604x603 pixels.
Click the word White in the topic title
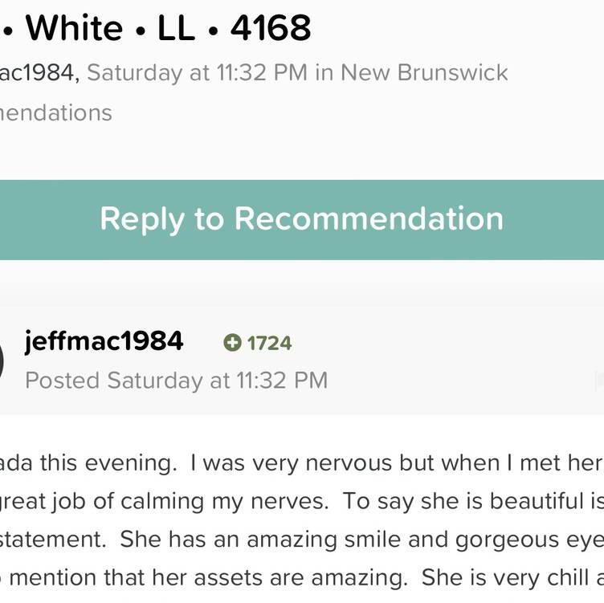75,28
